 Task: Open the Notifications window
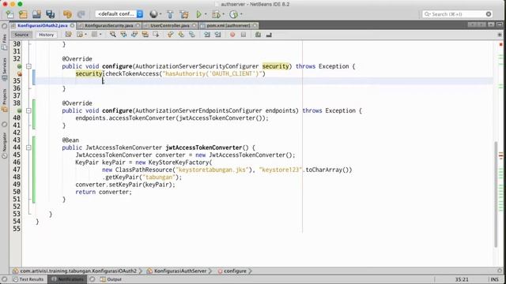pyautogui.click(x=67, y=279)
